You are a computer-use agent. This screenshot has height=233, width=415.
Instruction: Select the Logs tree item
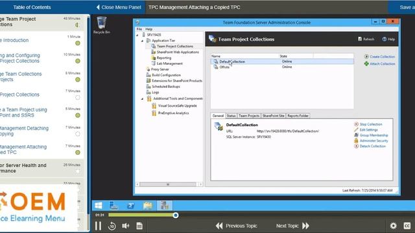[156, 93]
